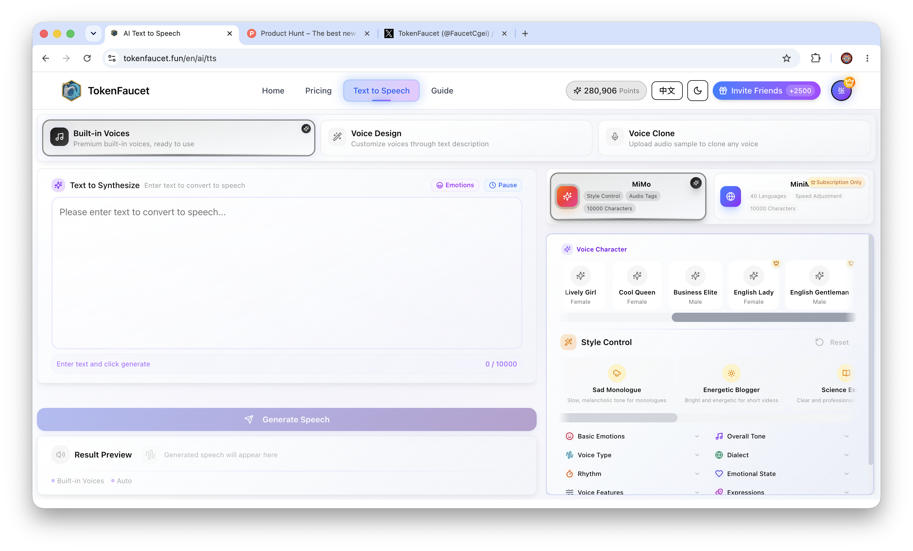Click the Emotions tag button
Image resolution: width=913 pixels, height=551 pixels.
point(455,185)
